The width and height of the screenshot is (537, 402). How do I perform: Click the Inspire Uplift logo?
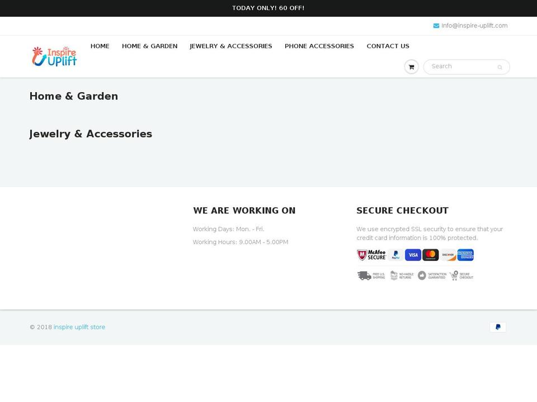click(x=54, y=56)
